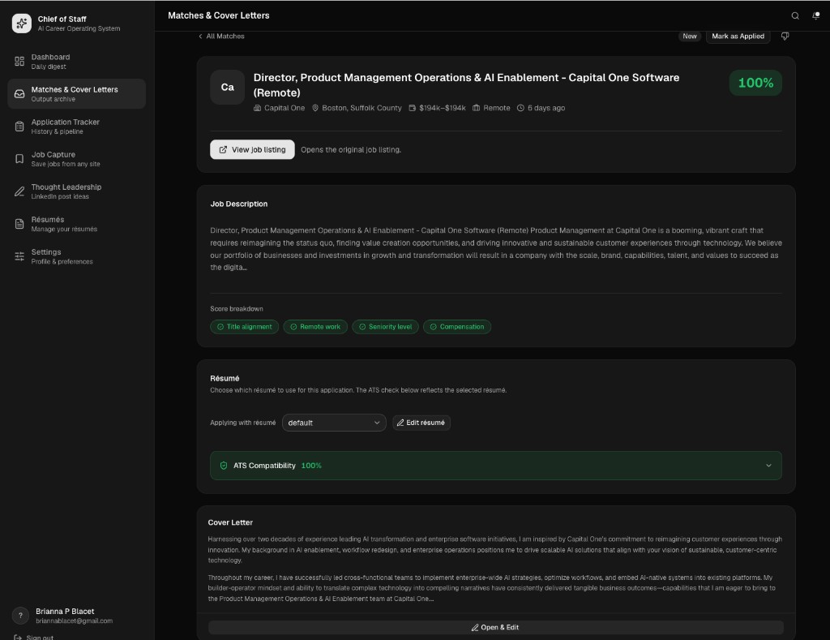Open Settings profile & preferences
Viewport: 830px width, 640px height.
click(77, 256)
